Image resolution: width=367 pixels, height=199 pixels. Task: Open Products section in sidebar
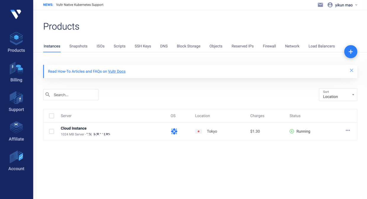click(x=16, y=42)
